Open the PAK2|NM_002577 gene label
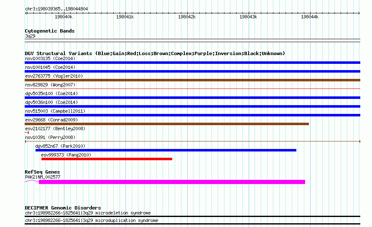372x227 pixels. point(43,177)
